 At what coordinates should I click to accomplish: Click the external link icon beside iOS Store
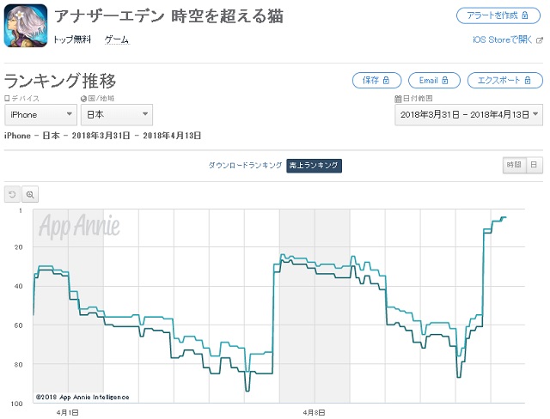click(x=540, y=40)
